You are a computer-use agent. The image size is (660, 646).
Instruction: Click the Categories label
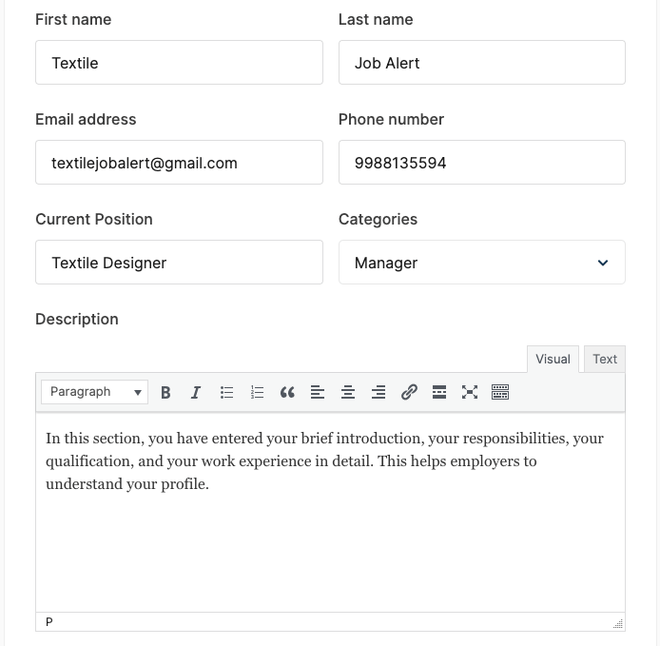[x=378, y=220]
